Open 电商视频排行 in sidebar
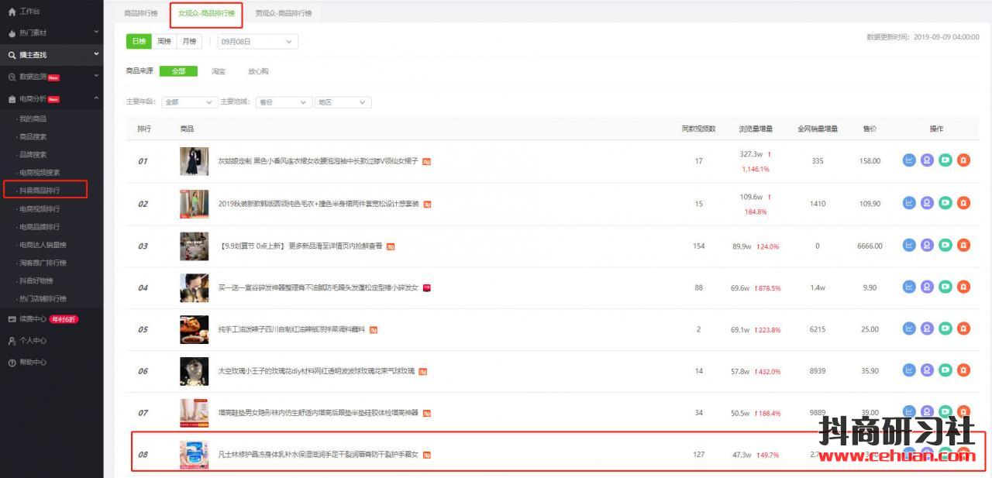 pos(40,209)
